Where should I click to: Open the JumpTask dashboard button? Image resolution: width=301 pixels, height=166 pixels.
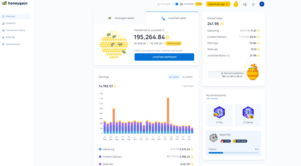click(164, 57)
